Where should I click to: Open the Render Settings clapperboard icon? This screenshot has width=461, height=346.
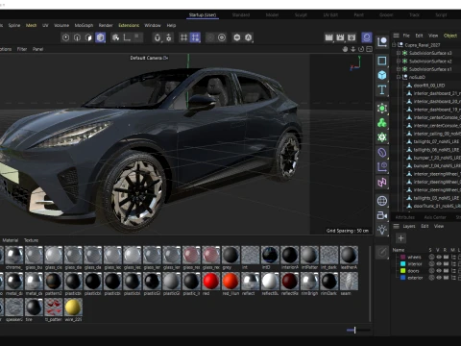point(352,37)
